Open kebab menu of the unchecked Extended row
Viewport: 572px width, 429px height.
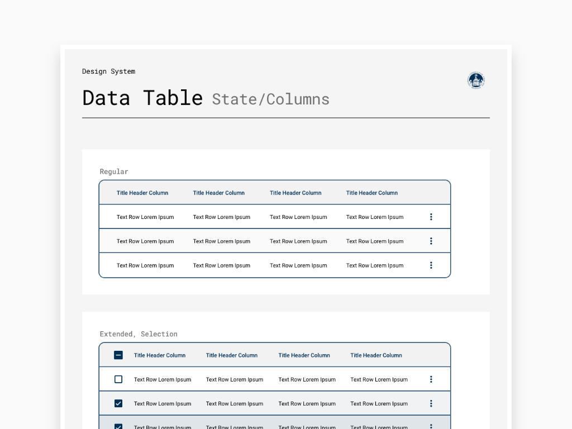coord(431,379)
